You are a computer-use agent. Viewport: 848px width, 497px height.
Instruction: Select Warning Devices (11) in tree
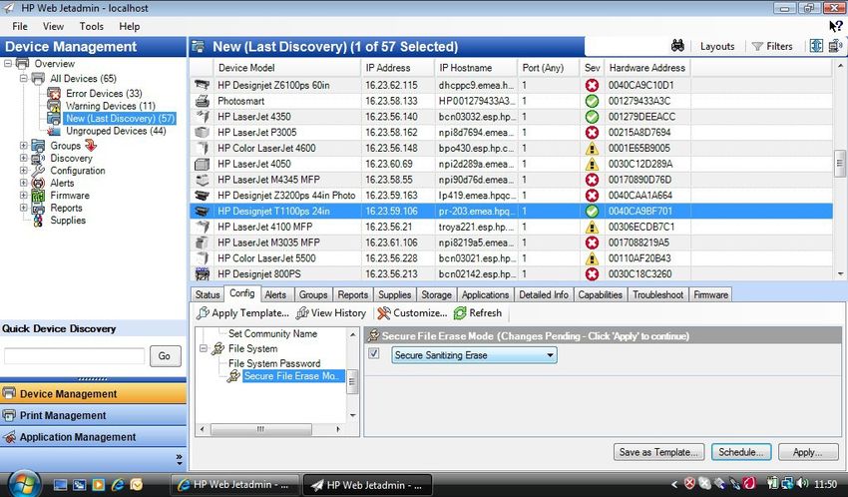point(111,106)
